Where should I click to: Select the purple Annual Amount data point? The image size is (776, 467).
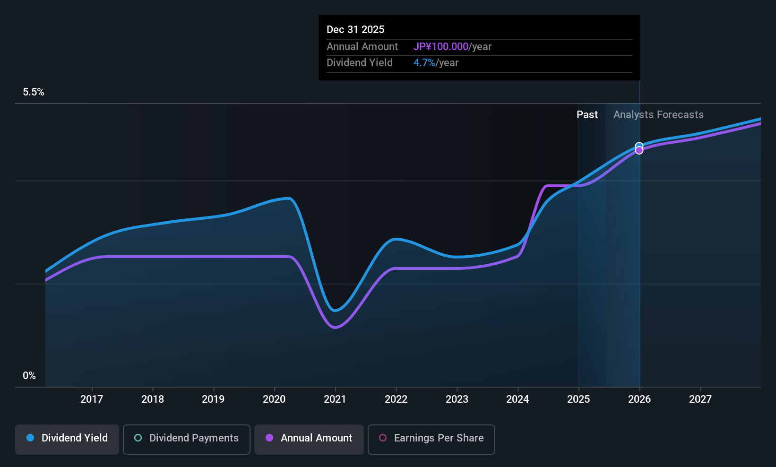639,151
